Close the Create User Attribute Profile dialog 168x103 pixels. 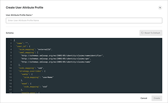[x=160, y=8]
